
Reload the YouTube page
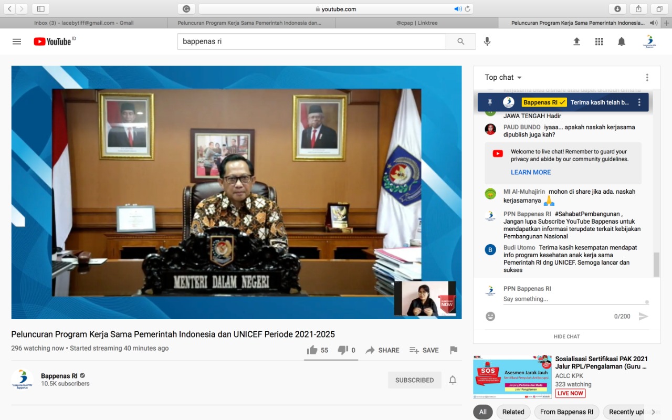pos(467,8)
